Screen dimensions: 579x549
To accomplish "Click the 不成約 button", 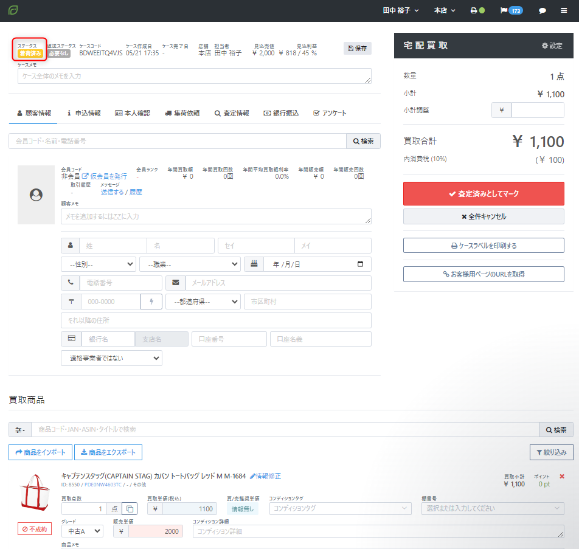I will click(x=35, y=529).
